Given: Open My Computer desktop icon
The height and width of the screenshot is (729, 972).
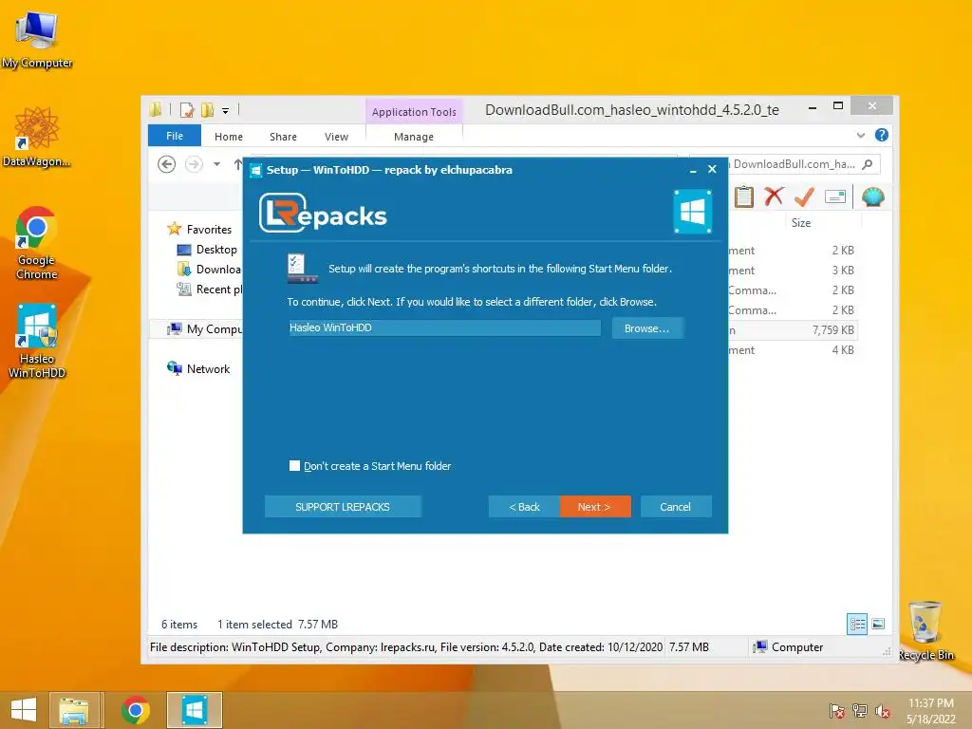Looking at the screenshot, I should 37,38.
